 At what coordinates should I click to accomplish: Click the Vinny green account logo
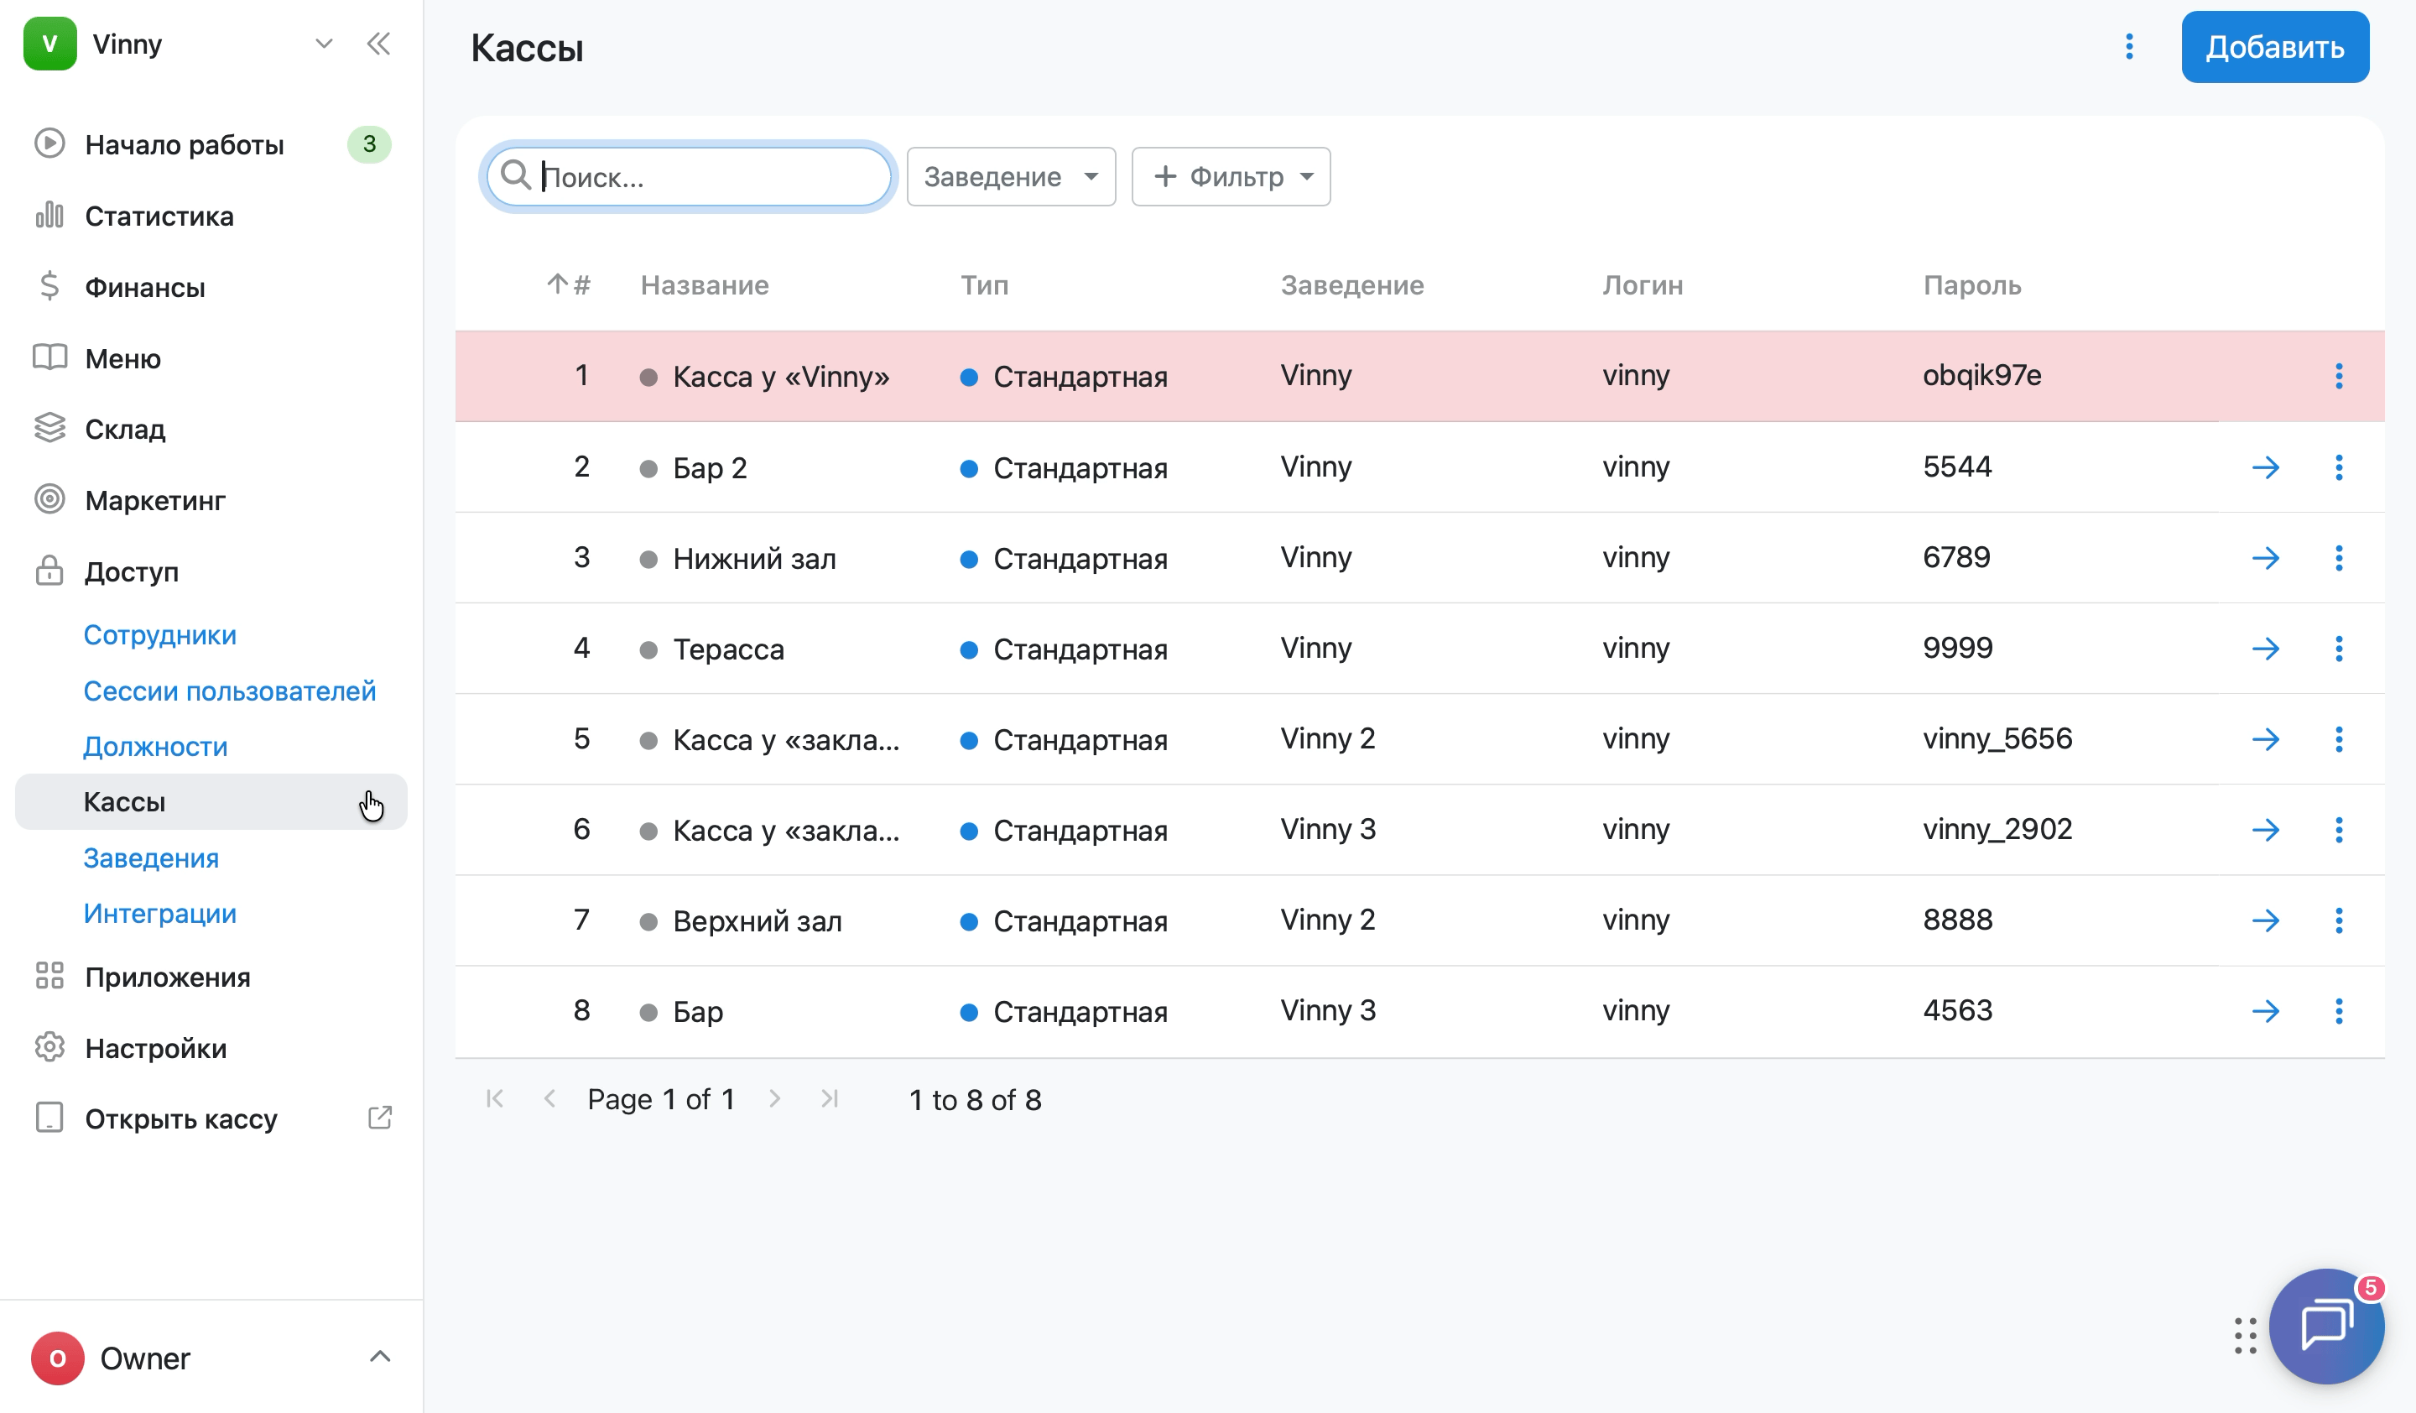click(49, 44)
